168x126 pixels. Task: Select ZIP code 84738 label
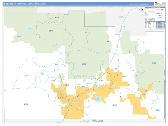pyautogui.click(x=52, y=81)
